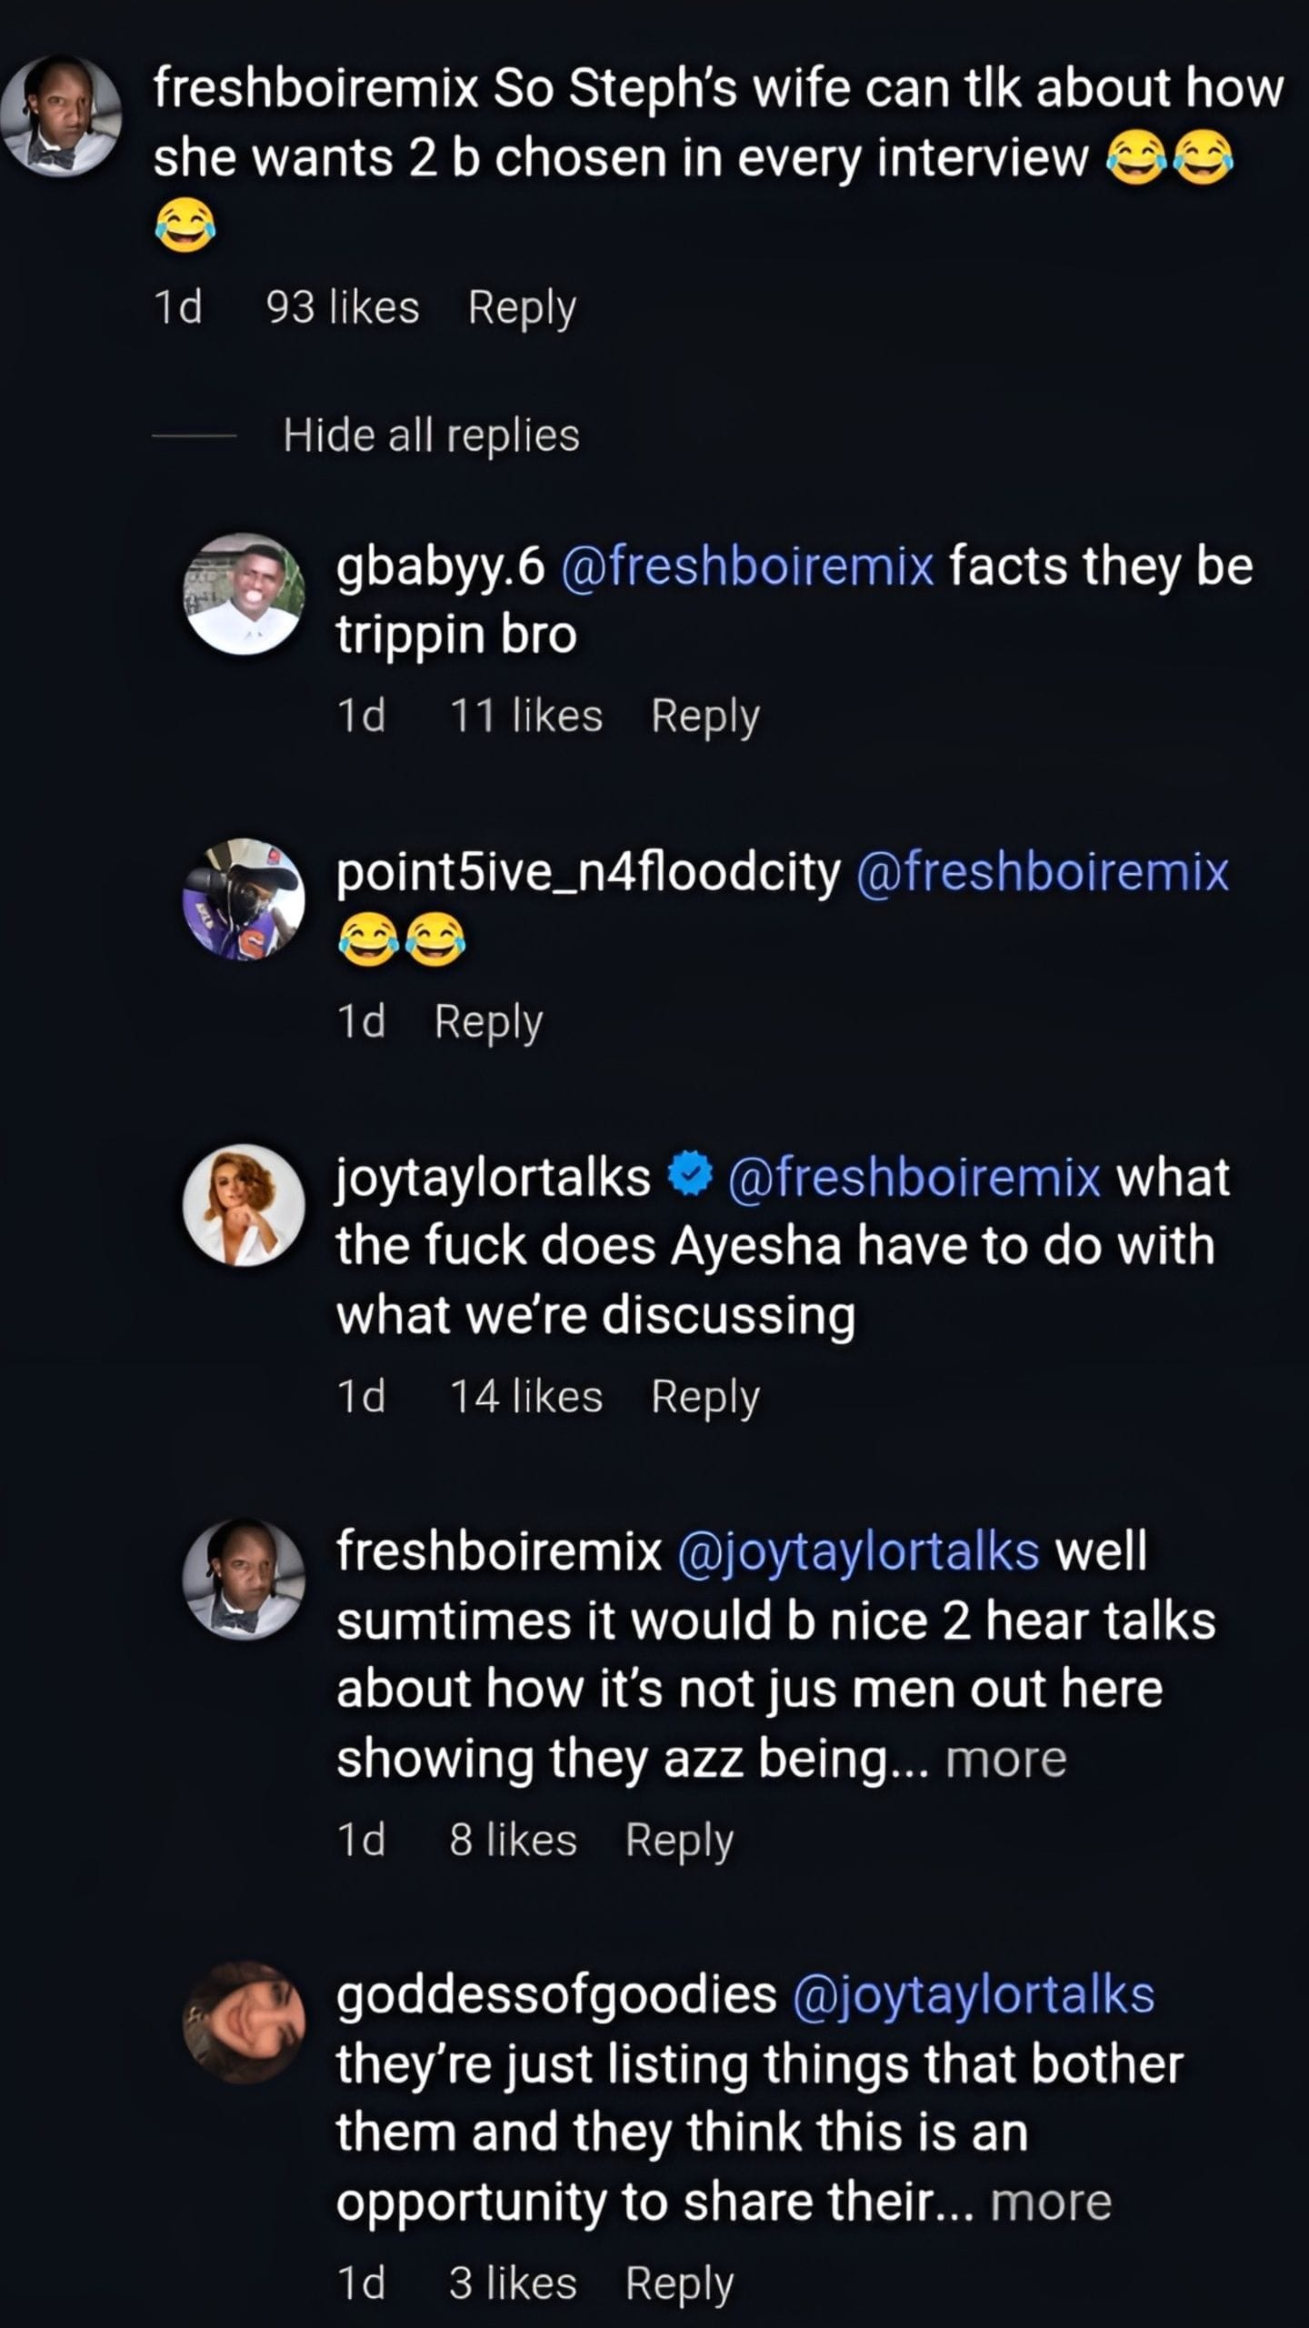Reply to freshboiremix's top comment
Screen dimensions: 1309x2328
tap(521, 309)
